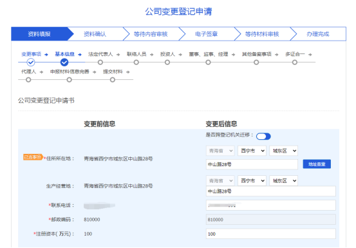Click the 变更事项 checked step circle
Screen dimensions: 356x248
(x=31, y=62)
